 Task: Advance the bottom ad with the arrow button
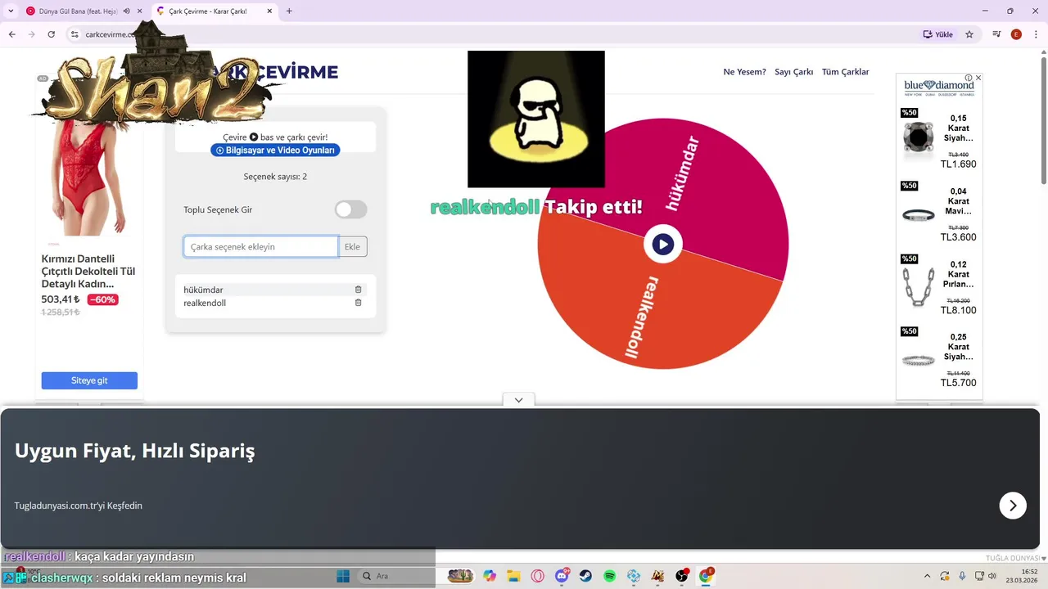click(1013, 506)
